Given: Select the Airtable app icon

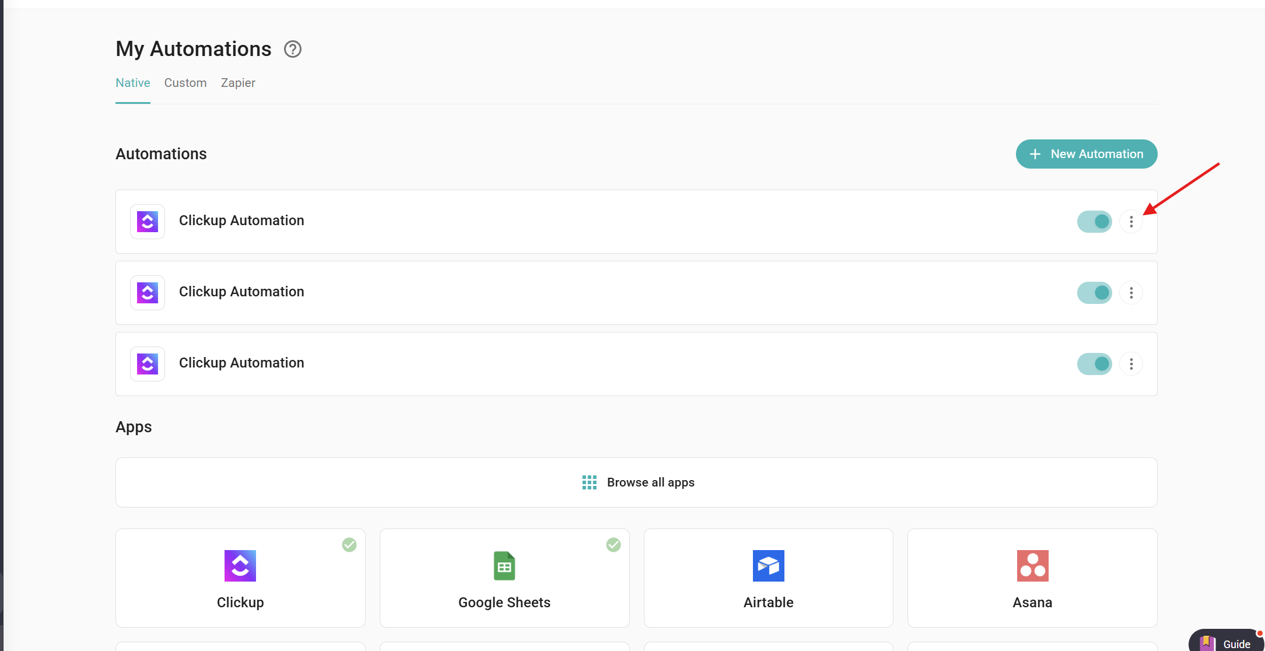Looking at the screenshot, I should pyautogui.click(x=768, y=566).
